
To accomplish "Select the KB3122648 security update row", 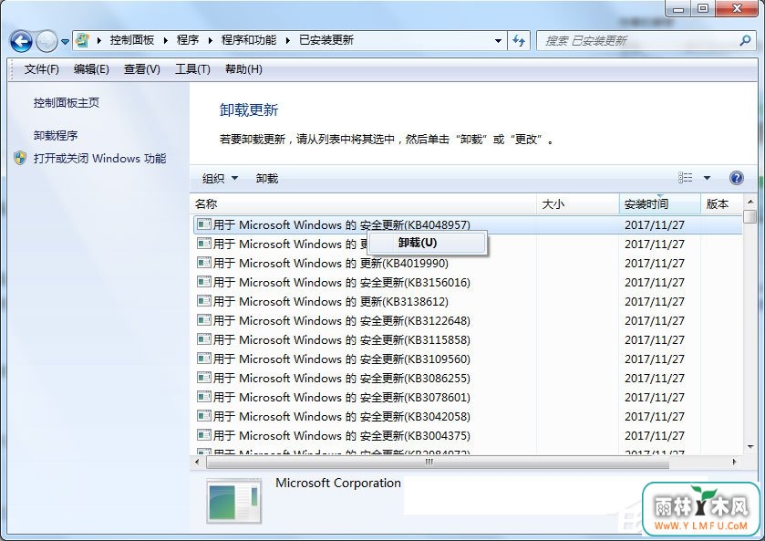I will pos(468,321).
